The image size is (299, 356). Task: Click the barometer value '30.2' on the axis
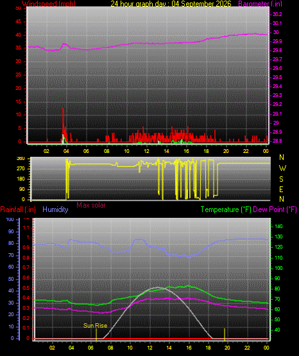tap(277, 14)
